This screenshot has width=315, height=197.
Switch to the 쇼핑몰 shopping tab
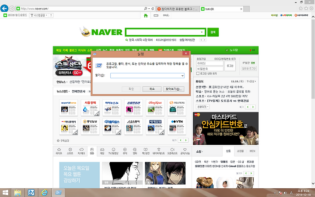[x=240, y=151]
